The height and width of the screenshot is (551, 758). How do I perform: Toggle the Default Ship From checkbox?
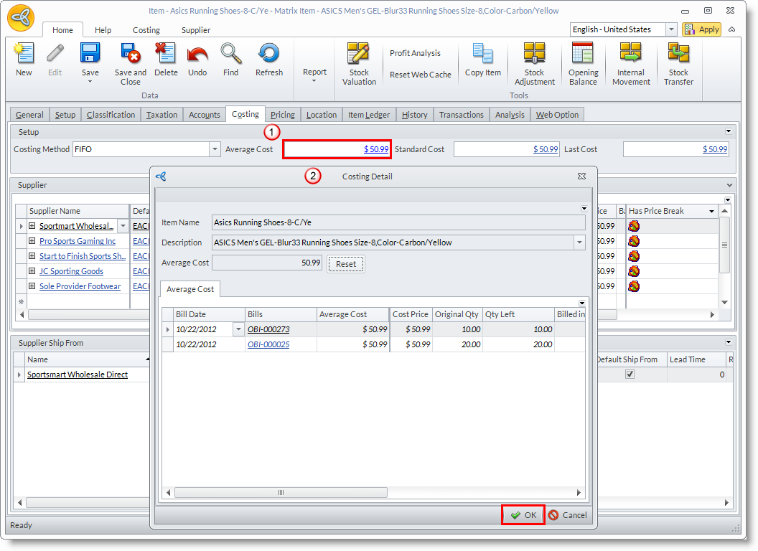(x=630, y=375)
